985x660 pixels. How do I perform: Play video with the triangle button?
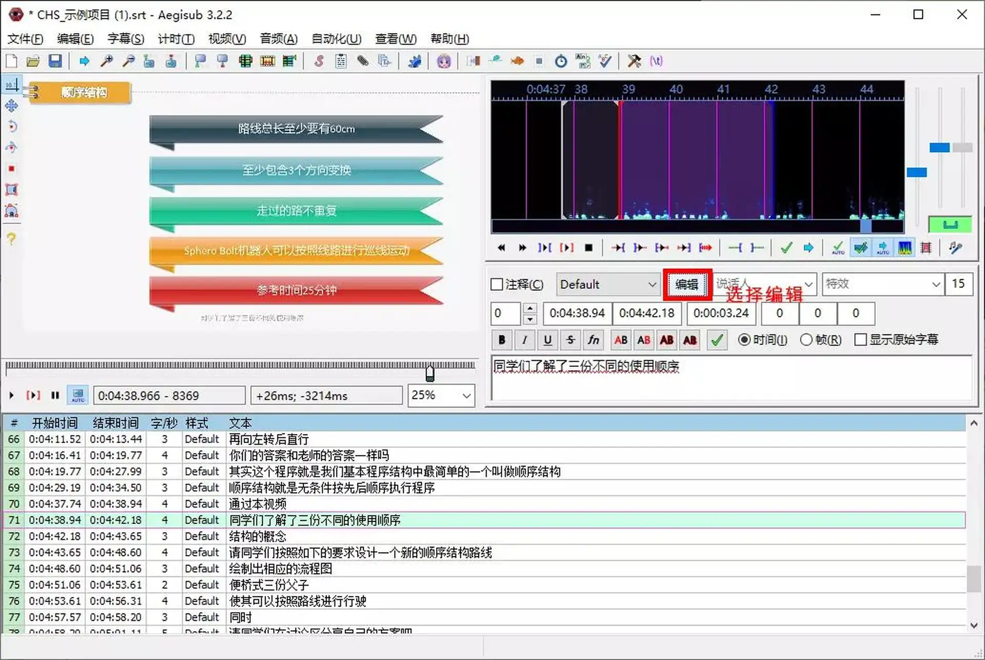click(x=11, y=395)
